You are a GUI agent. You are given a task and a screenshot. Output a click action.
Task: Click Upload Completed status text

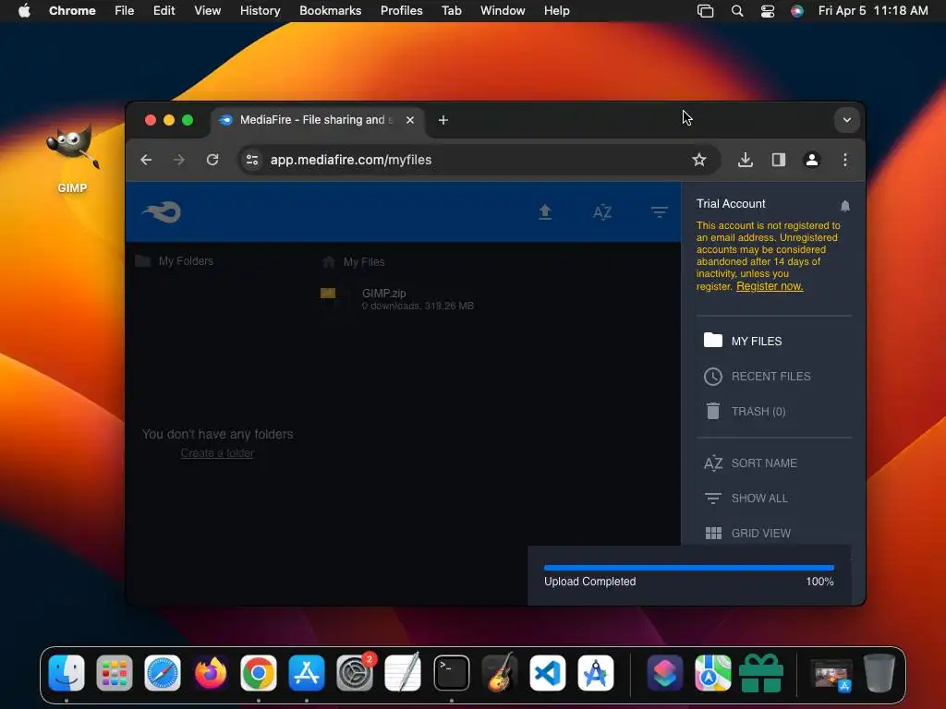point(589,582)
